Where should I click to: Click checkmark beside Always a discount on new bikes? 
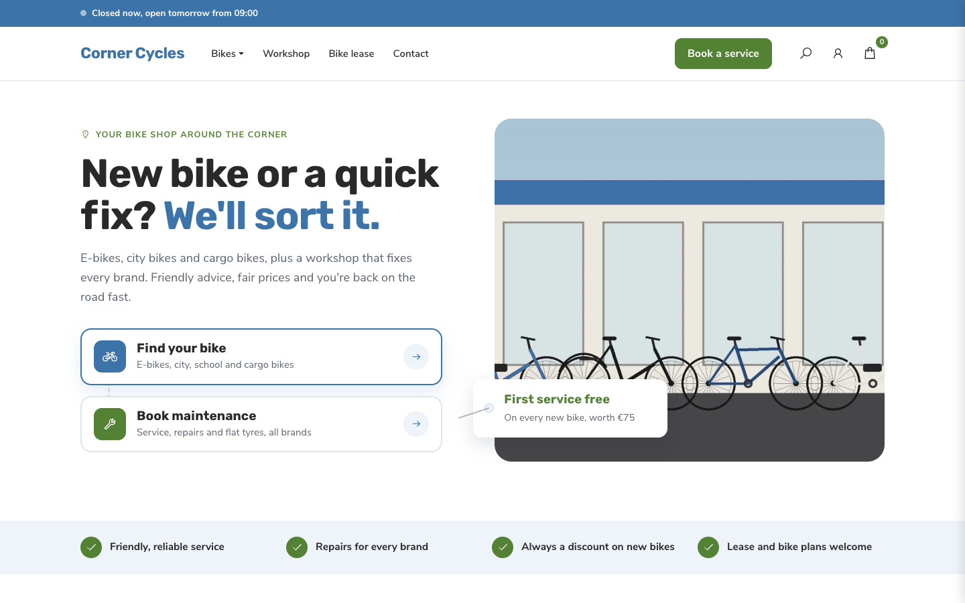[x=503, y=547]
